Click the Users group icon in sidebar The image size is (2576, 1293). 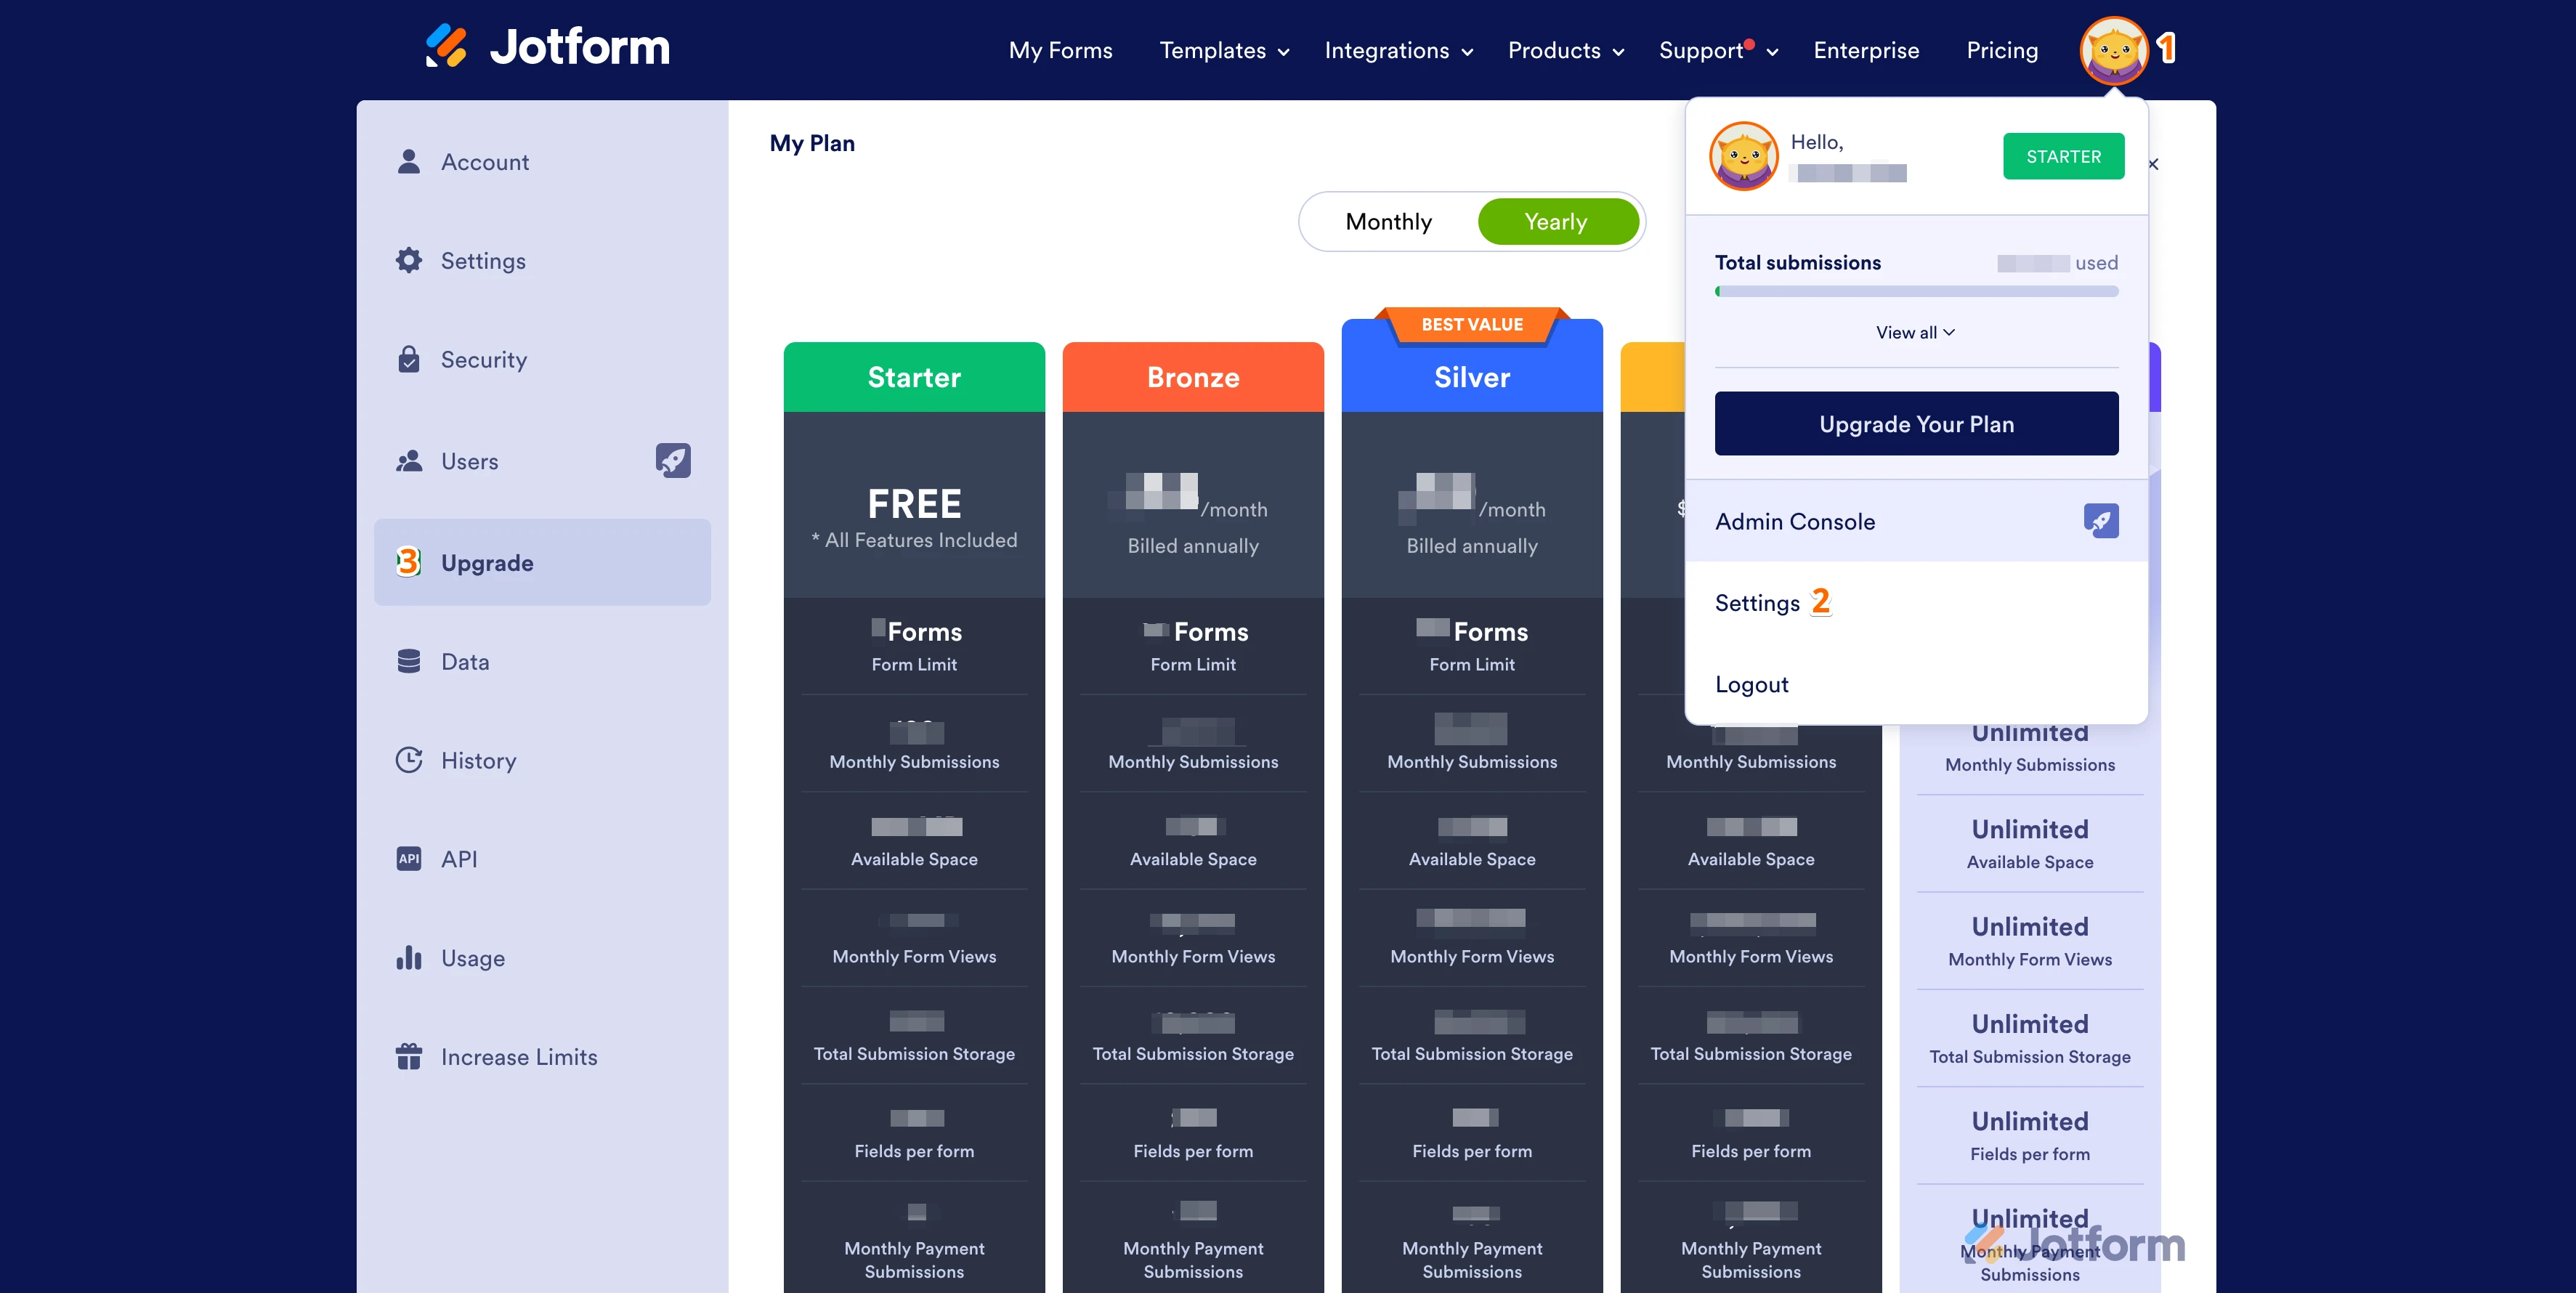[408, 461]
